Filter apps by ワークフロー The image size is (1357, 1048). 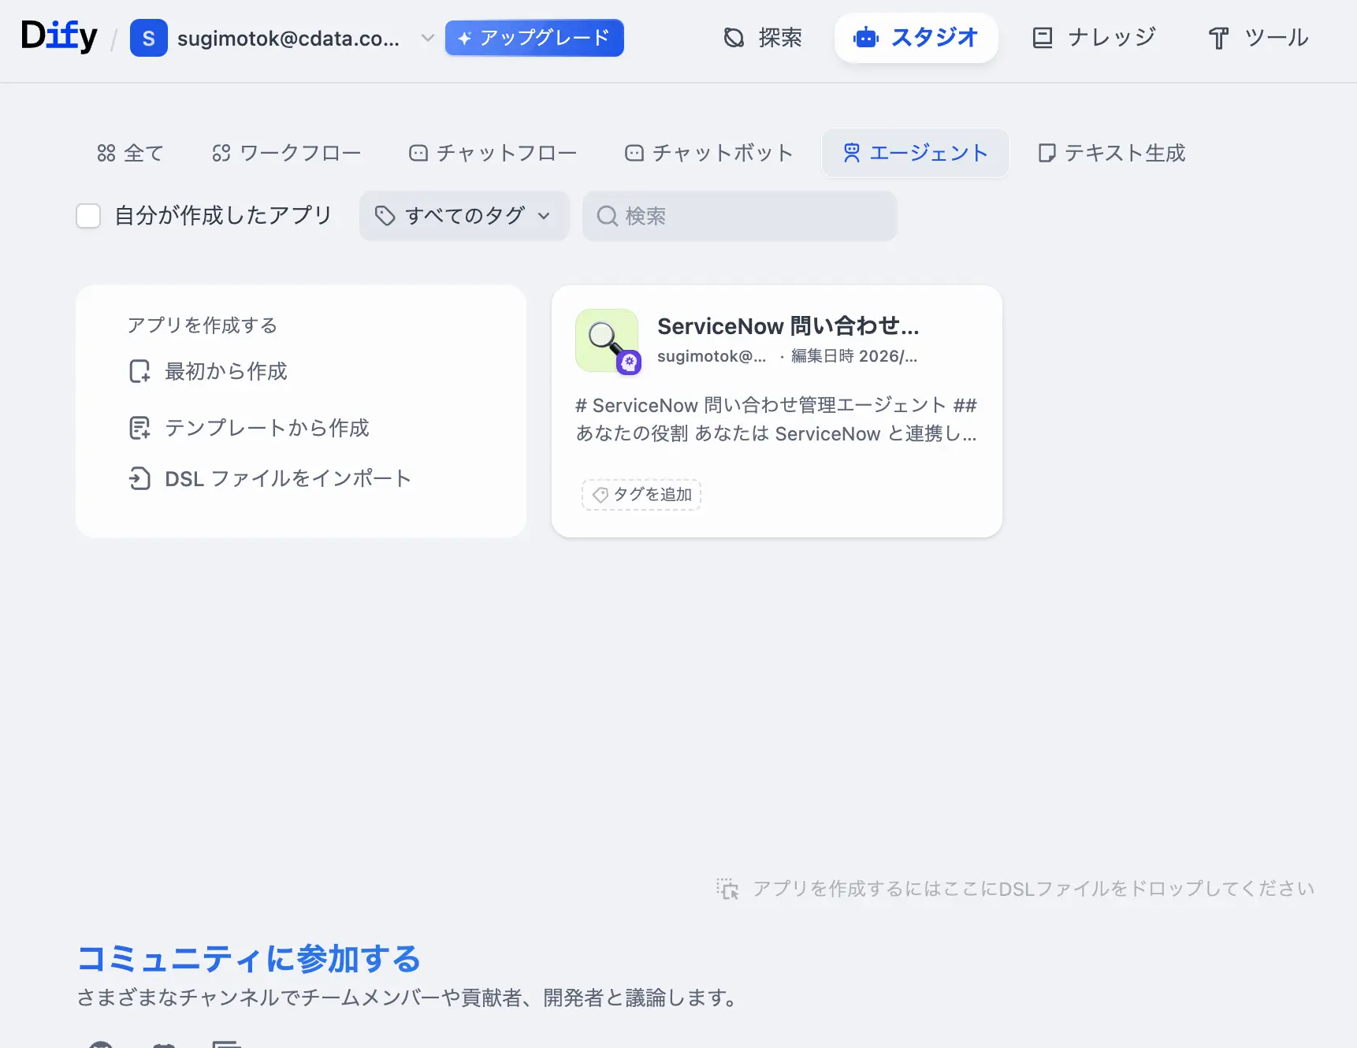point(287,153)
